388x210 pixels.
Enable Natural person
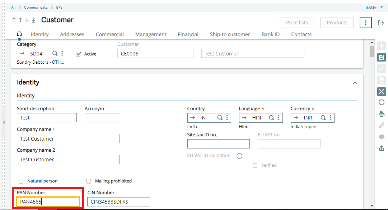point(21,181)
